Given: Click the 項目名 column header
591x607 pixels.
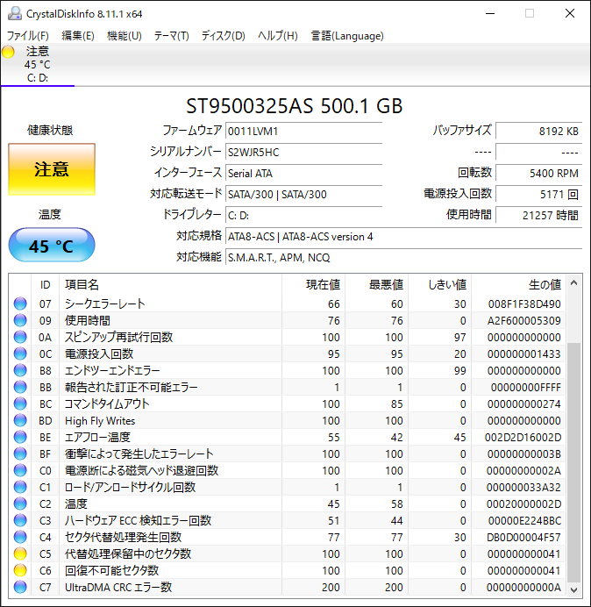Looking at the screenshot, I should [170, 284].
